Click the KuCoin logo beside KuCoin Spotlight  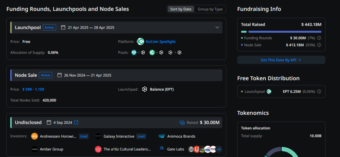point(141,41)
